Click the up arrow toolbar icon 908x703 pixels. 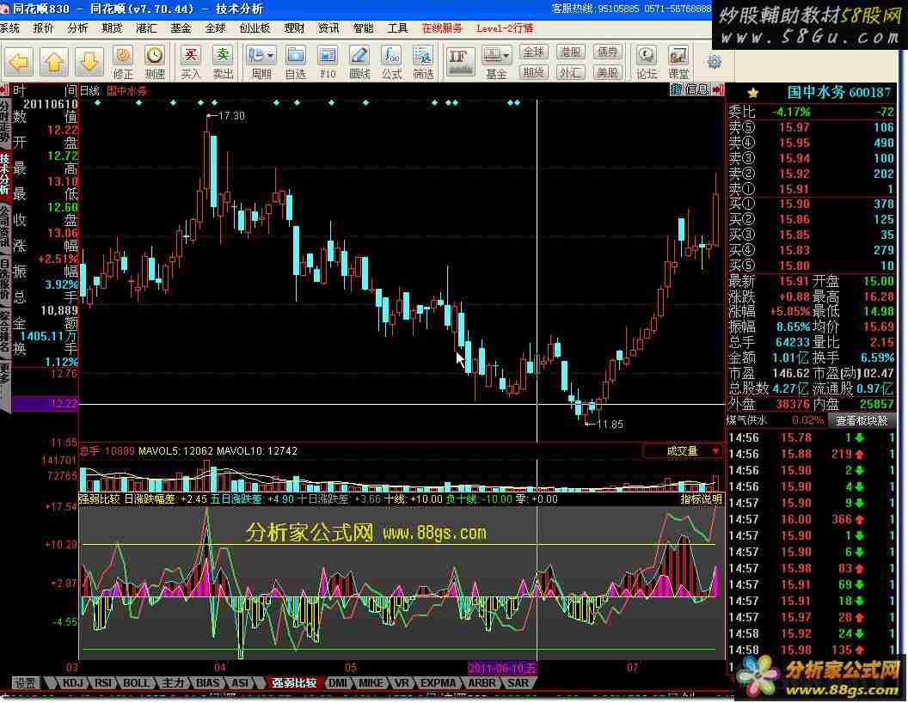54,61
